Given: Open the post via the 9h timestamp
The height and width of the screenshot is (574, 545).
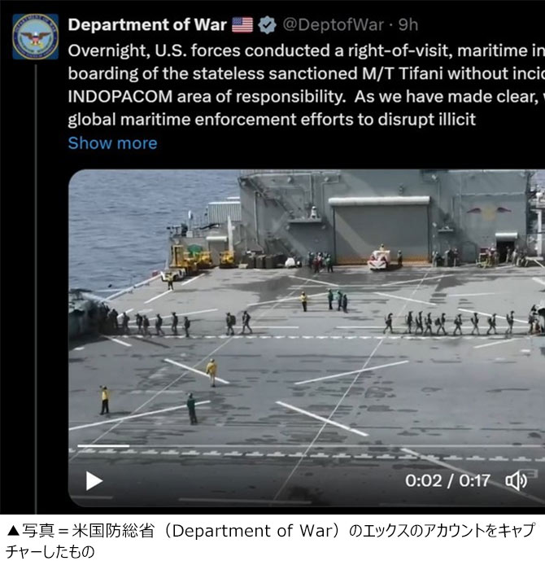Looking at the screenshot, I should (x=408, y=25).
